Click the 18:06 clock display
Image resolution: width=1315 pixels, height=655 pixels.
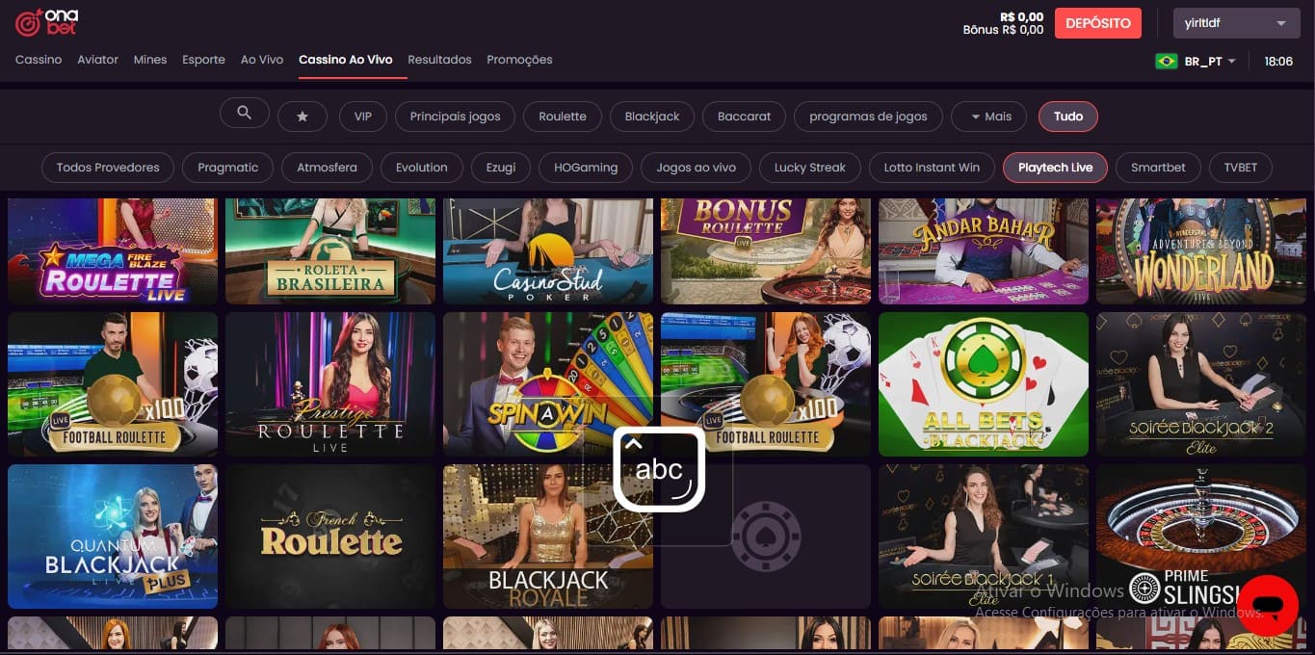pyautogui.click(x=1278, y=61)
